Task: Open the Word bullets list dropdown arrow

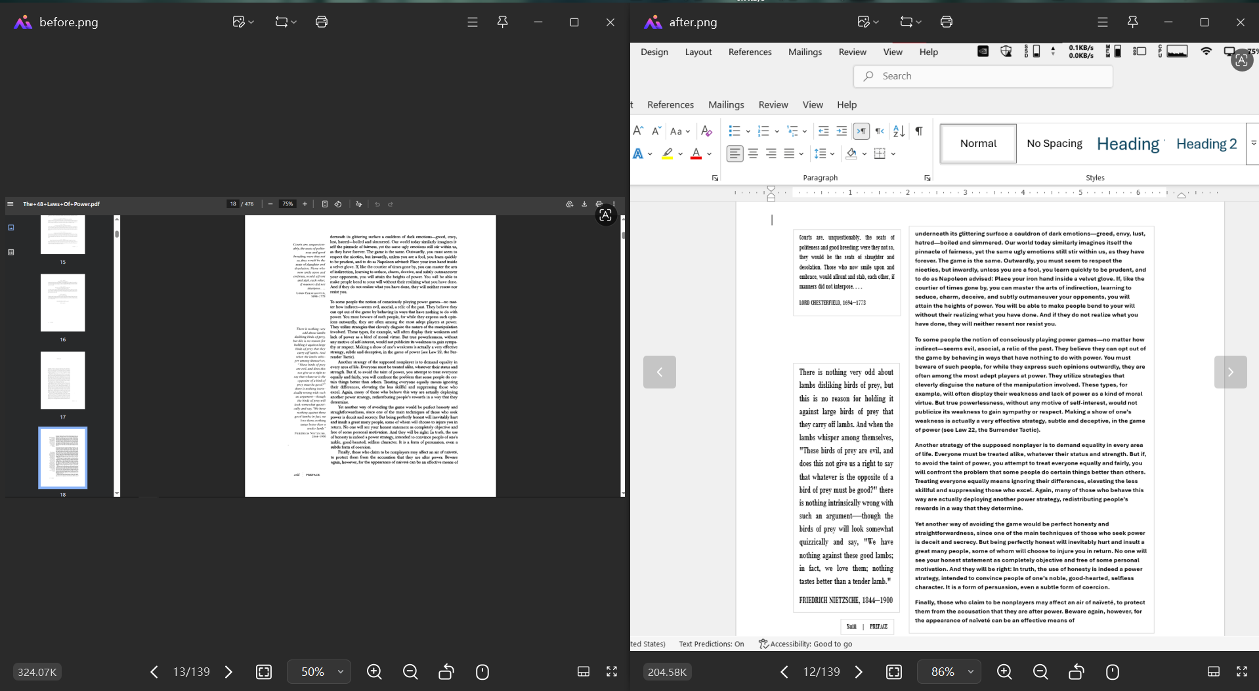Action: tap(748, 132)
